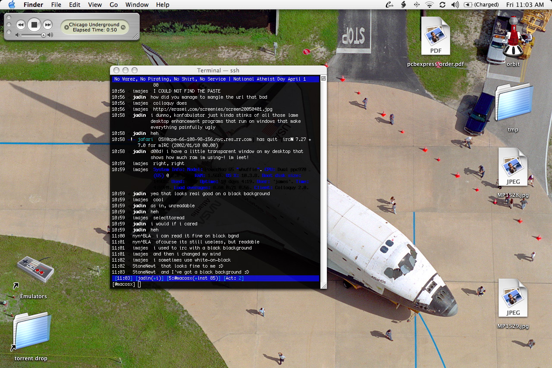Click the circular arrow in iTunes display
This screenshot has height=368, width=552.
[x=123, y=27]
